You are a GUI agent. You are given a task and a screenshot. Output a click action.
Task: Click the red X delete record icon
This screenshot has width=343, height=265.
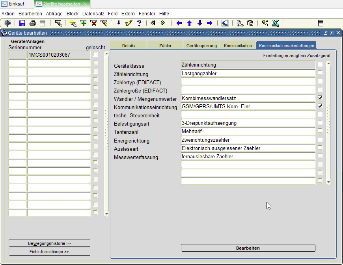94,23
